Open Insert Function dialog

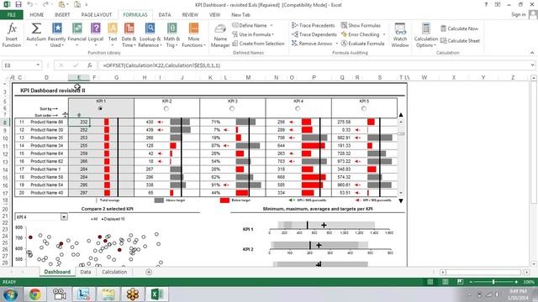pyautogui.click(x=12, y=35)
